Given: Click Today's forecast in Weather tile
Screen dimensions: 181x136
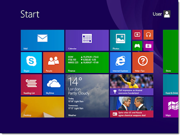Looking at the screenshot, I should tap(76, 100).
